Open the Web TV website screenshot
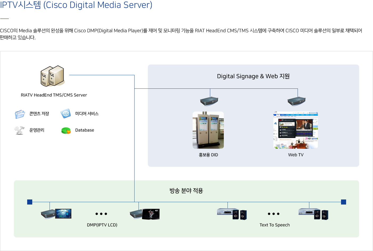Viewport: 373px width, 251px height. coord(296,130)
